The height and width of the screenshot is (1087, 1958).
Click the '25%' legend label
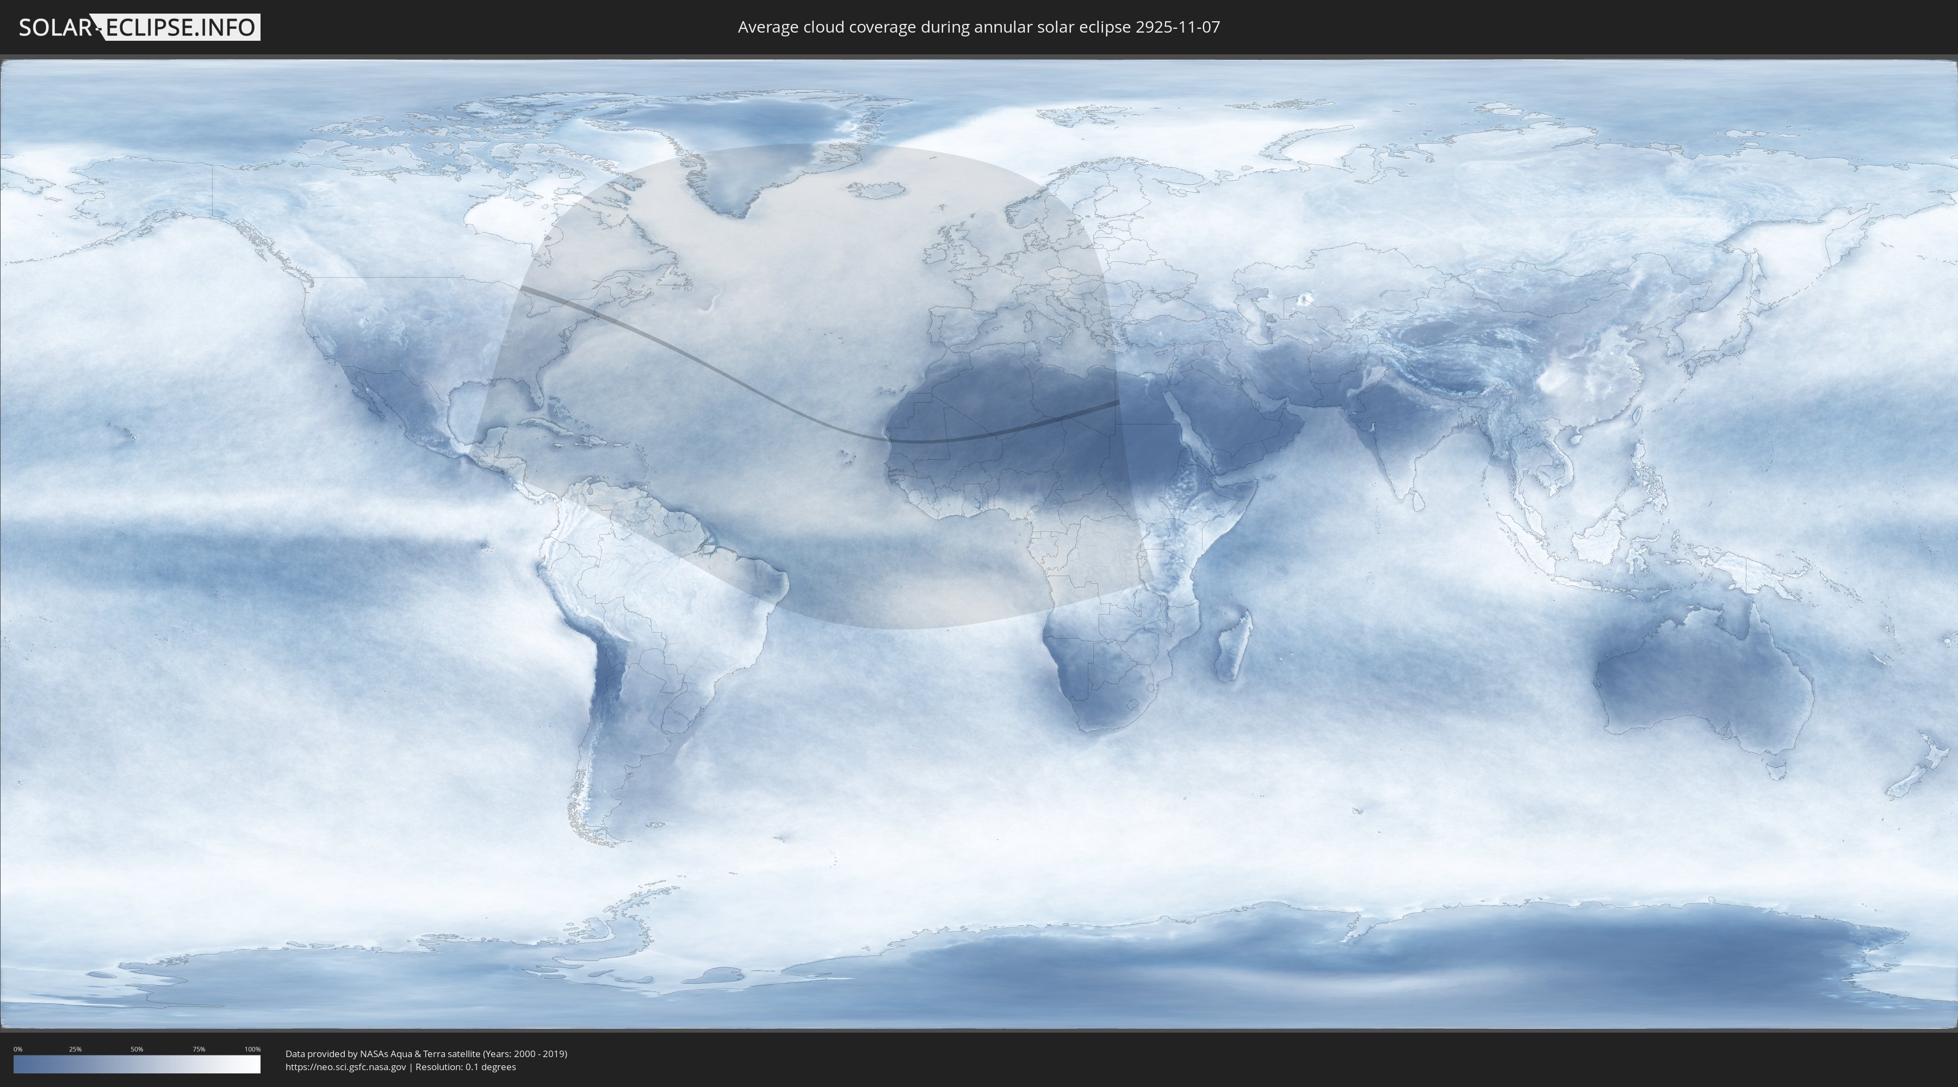coord(75,1049)
